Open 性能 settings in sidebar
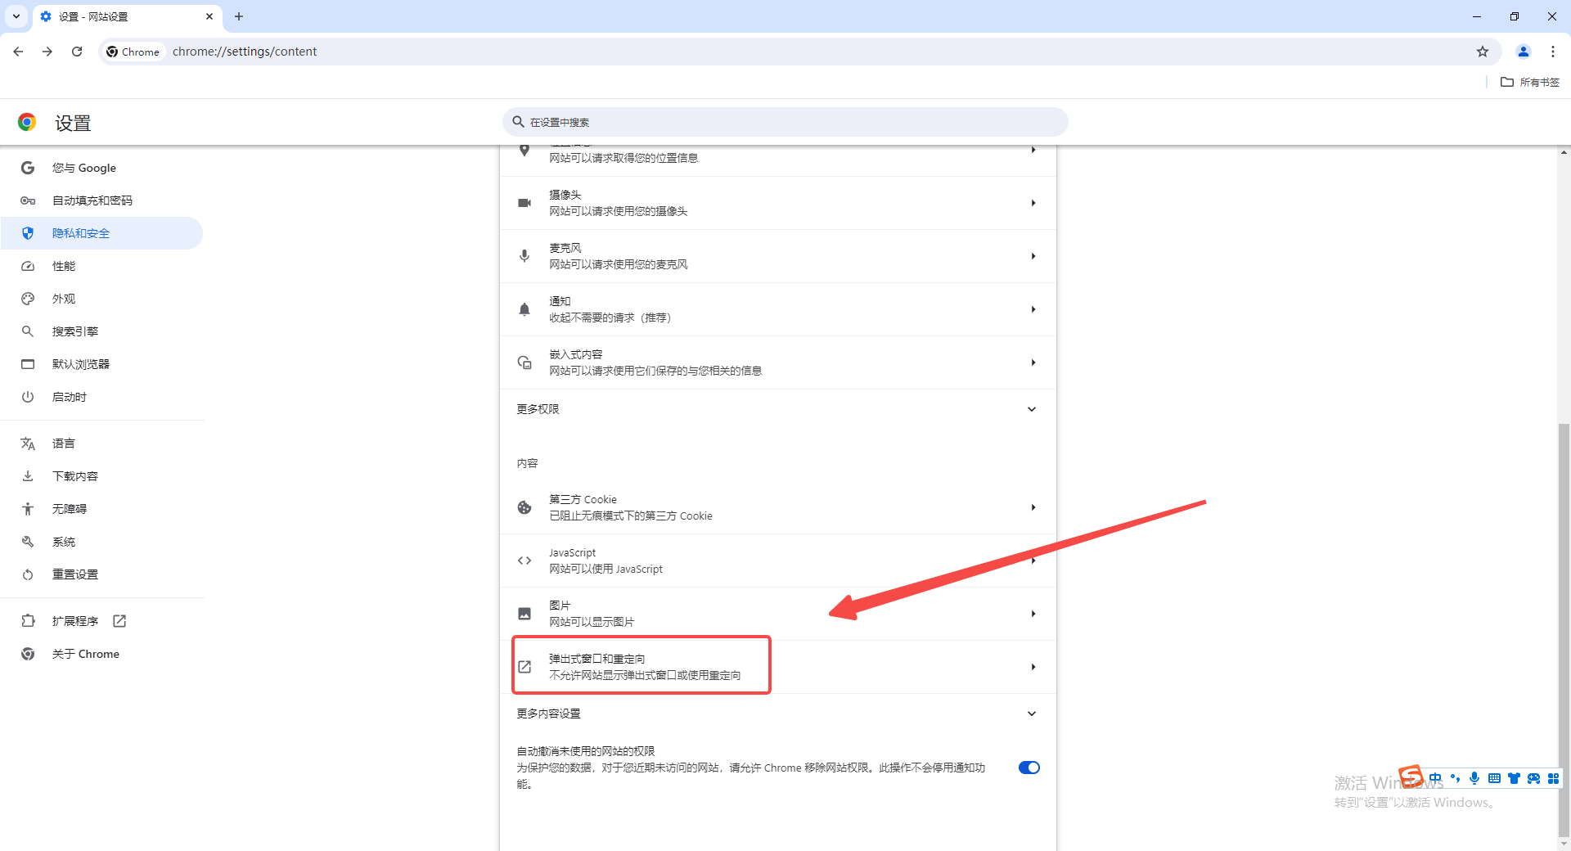The image size is (1571, 851). pyautogui.click(x=102, y=266)
